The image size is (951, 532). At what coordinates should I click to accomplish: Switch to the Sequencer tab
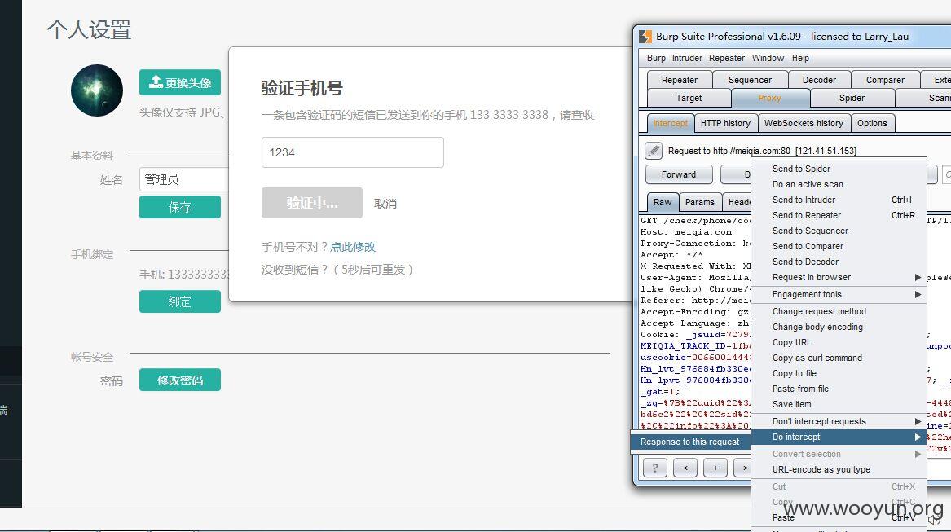751,80
